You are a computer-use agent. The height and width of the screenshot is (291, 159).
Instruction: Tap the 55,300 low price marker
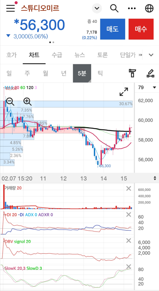coord(105,166)
